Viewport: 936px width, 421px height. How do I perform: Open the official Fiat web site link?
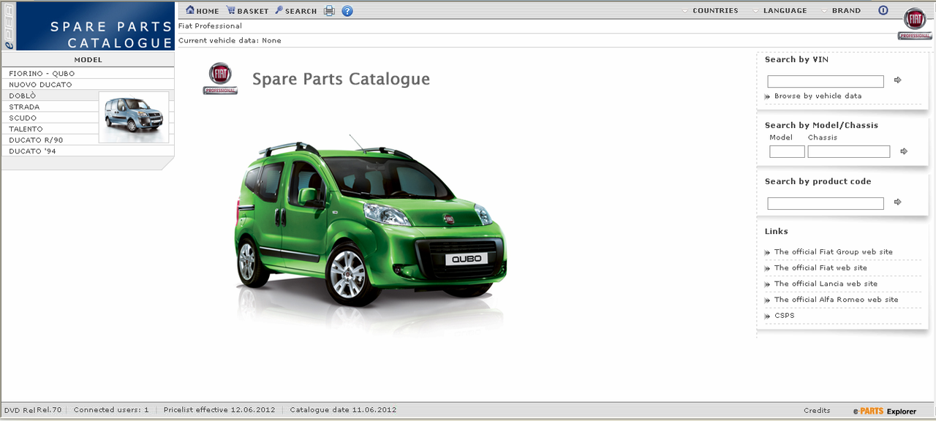pyautogui.click(x=820, y=268)
